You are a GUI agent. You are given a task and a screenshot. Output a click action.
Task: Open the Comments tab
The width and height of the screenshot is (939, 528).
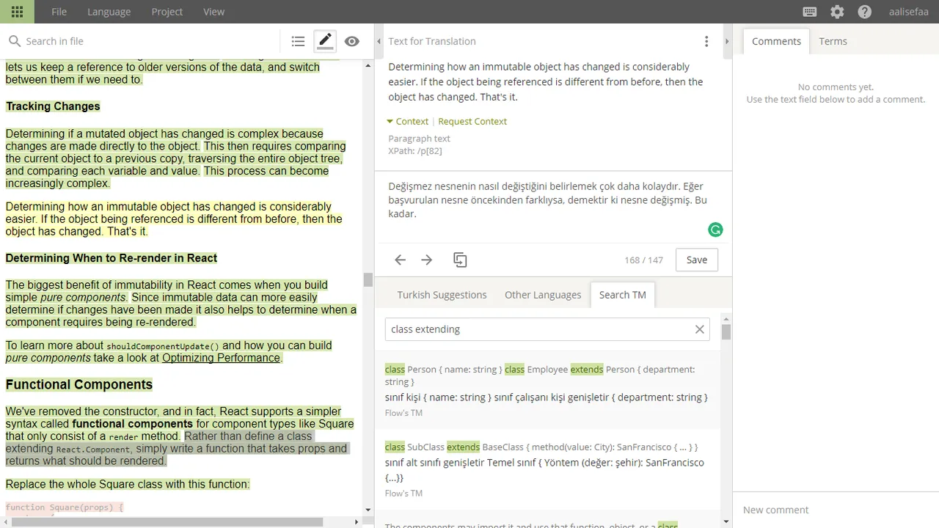776,41
